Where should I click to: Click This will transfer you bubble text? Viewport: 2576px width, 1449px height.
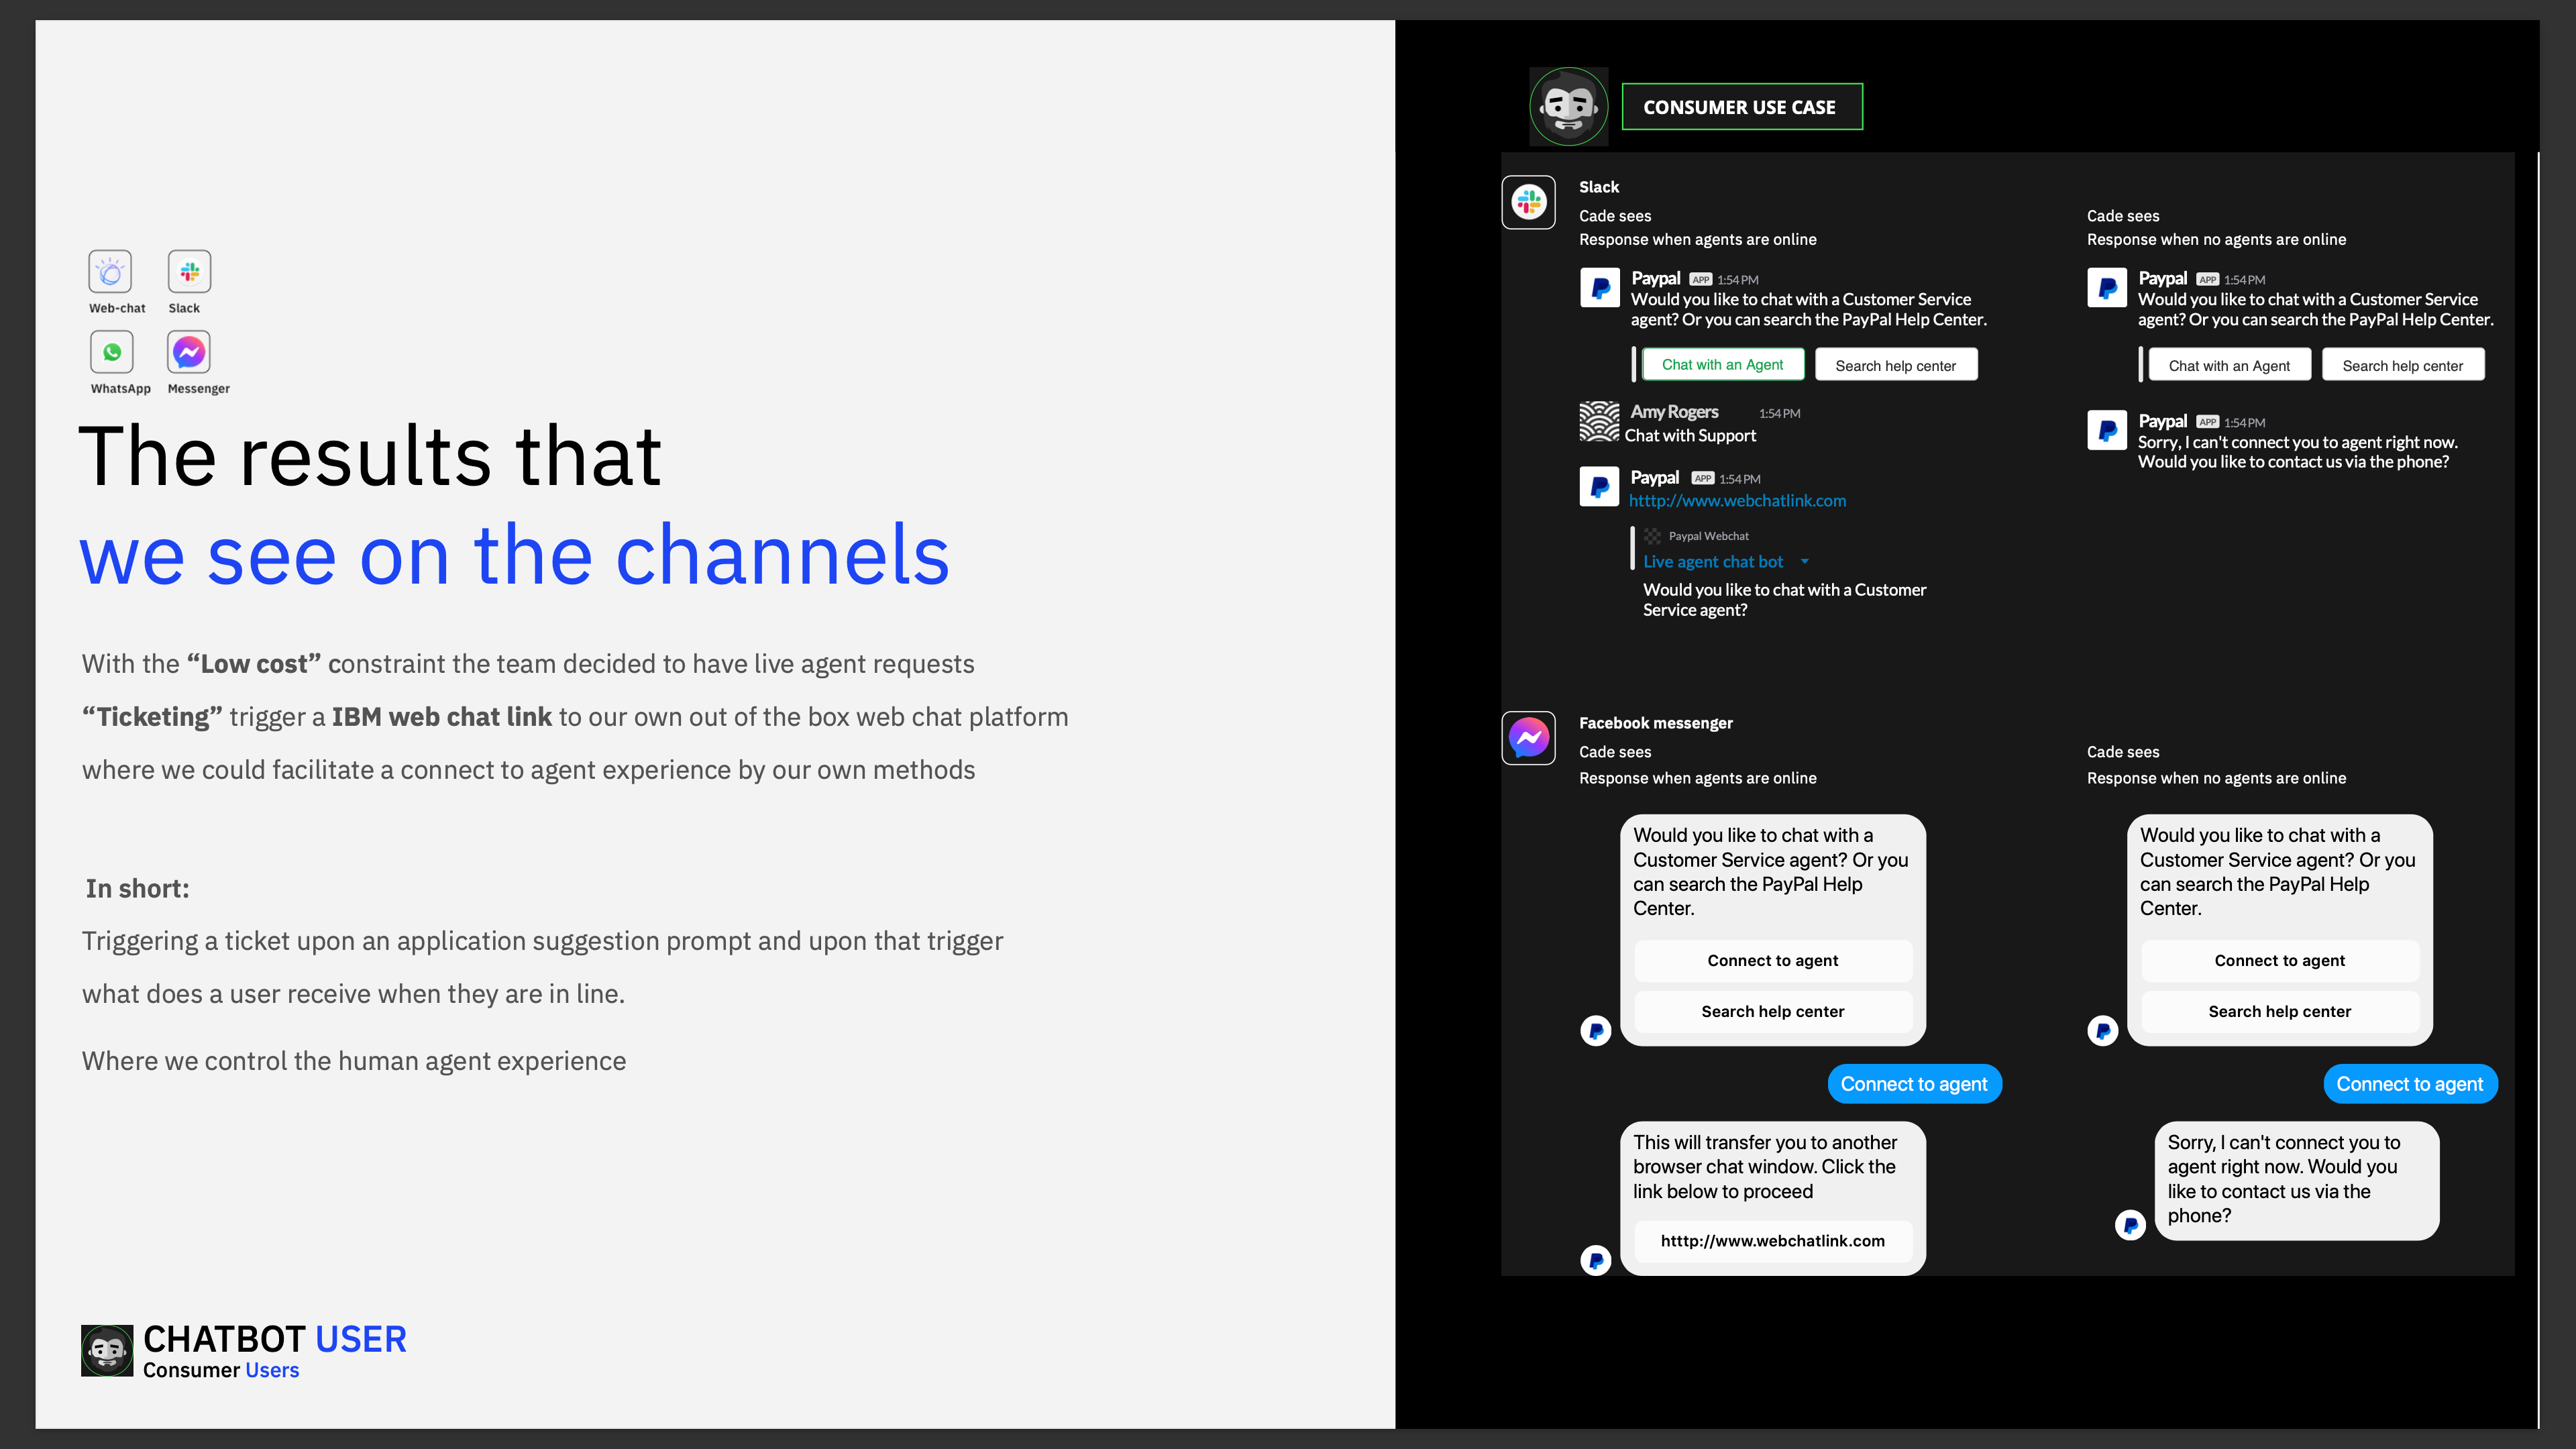pyautogui.click(x=1765, y=1167)
